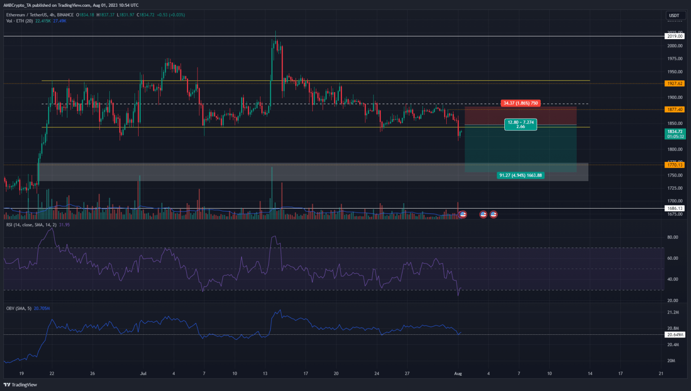Click the Ethereum / TetherUS symbol title
The width and height of the screenshot is (691, 391).
[40, 15]
